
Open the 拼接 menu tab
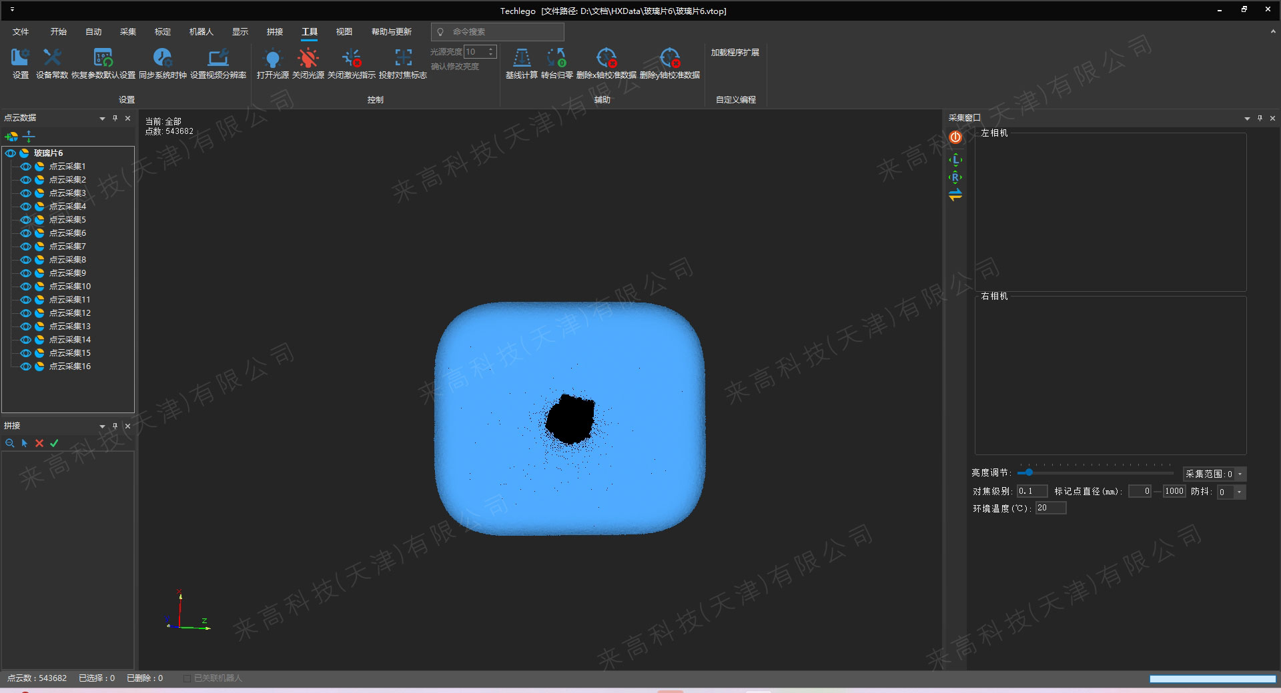274,31
